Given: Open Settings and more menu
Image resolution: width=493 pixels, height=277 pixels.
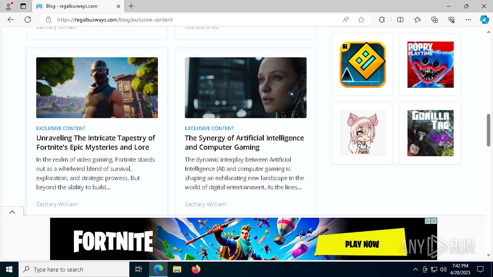Looking at the screenshot, I should pos(468,20).
